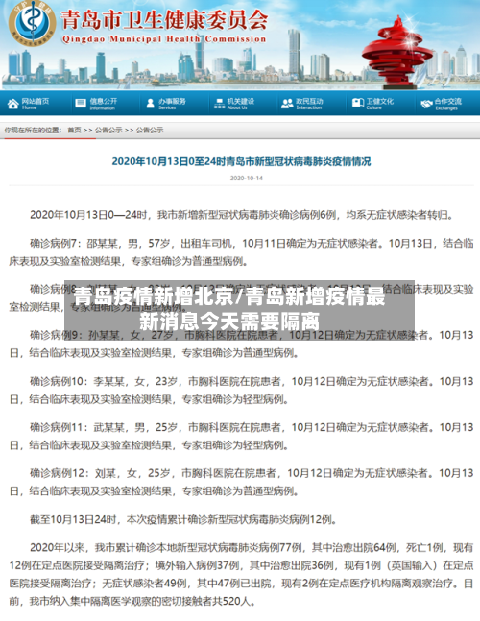Click the 卫健文化 Culture book icon
The image size is (480, 621).
(358, 104)
